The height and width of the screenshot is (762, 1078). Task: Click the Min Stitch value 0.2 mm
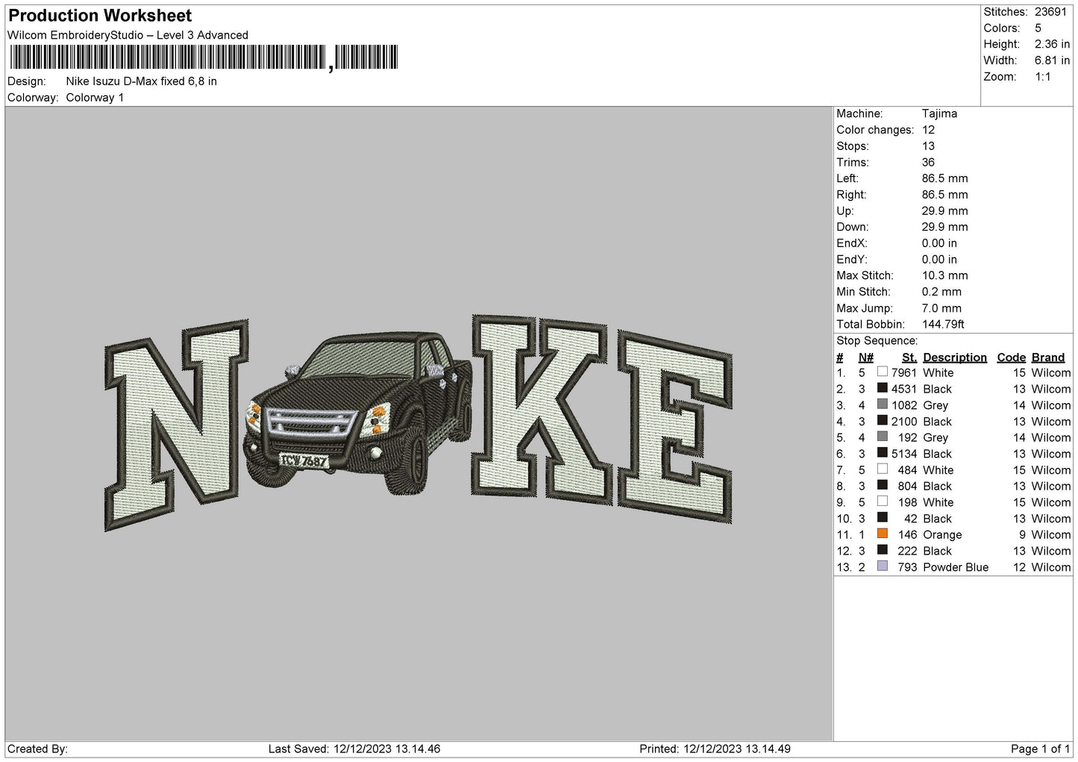pyautogui.click(x=941, y=292)
